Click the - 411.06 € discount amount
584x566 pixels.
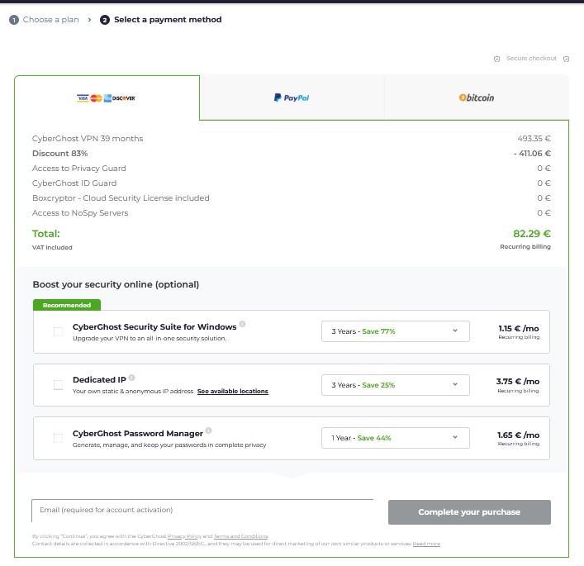point(532,154)
